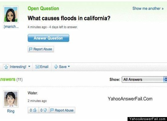Open the :)marich... user profile link

[x=11, y=27]
